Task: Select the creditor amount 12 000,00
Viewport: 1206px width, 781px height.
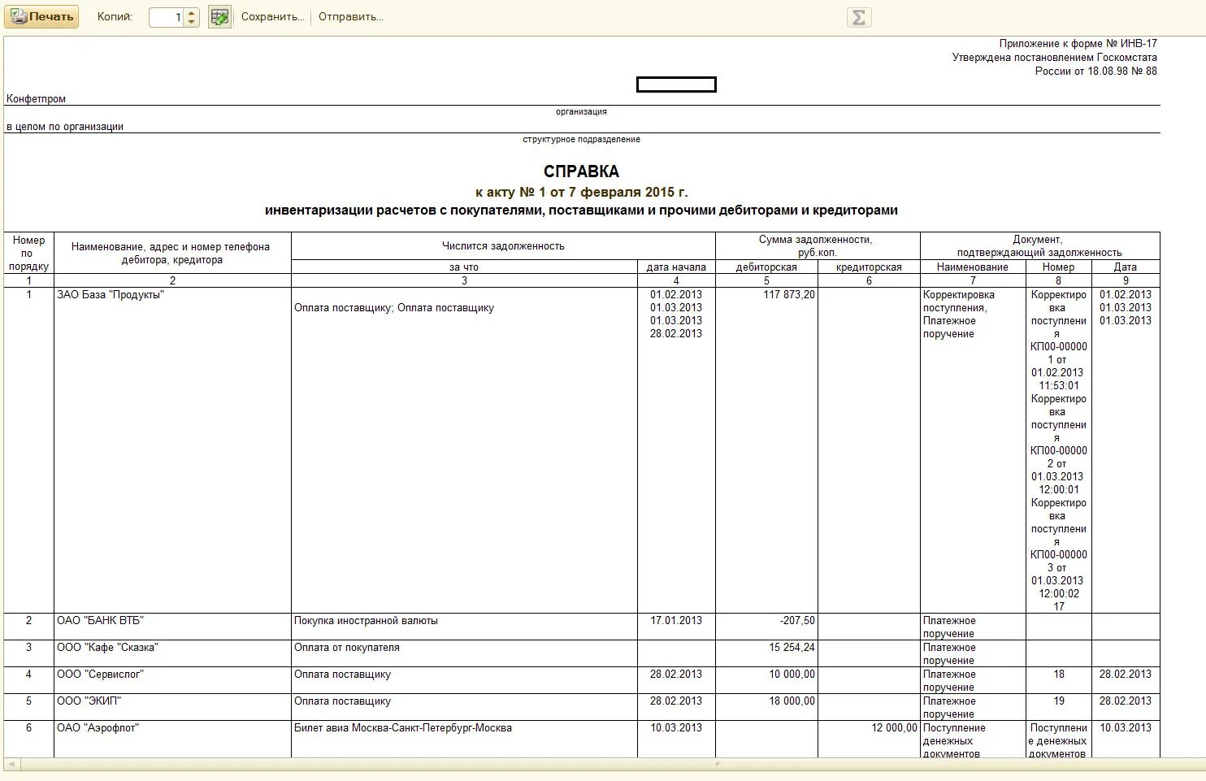Action: click(894, 728)
